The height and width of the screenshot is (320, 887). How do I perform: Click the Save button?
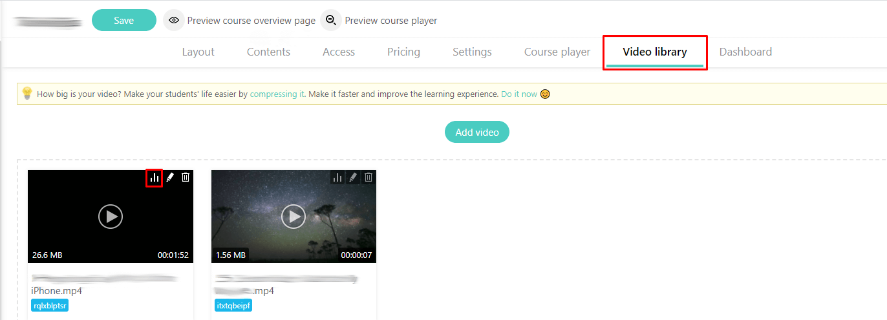(x=124, y=20)
